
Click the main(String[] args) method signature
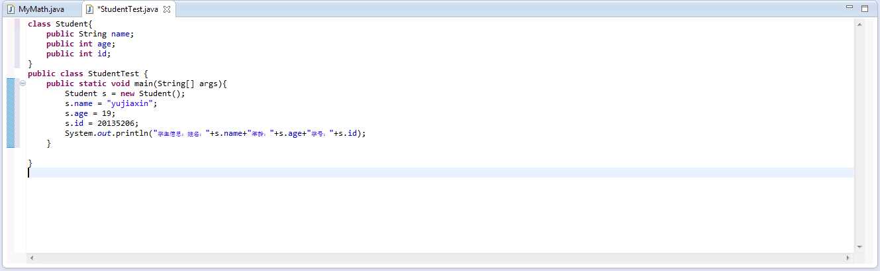(136, 83)
